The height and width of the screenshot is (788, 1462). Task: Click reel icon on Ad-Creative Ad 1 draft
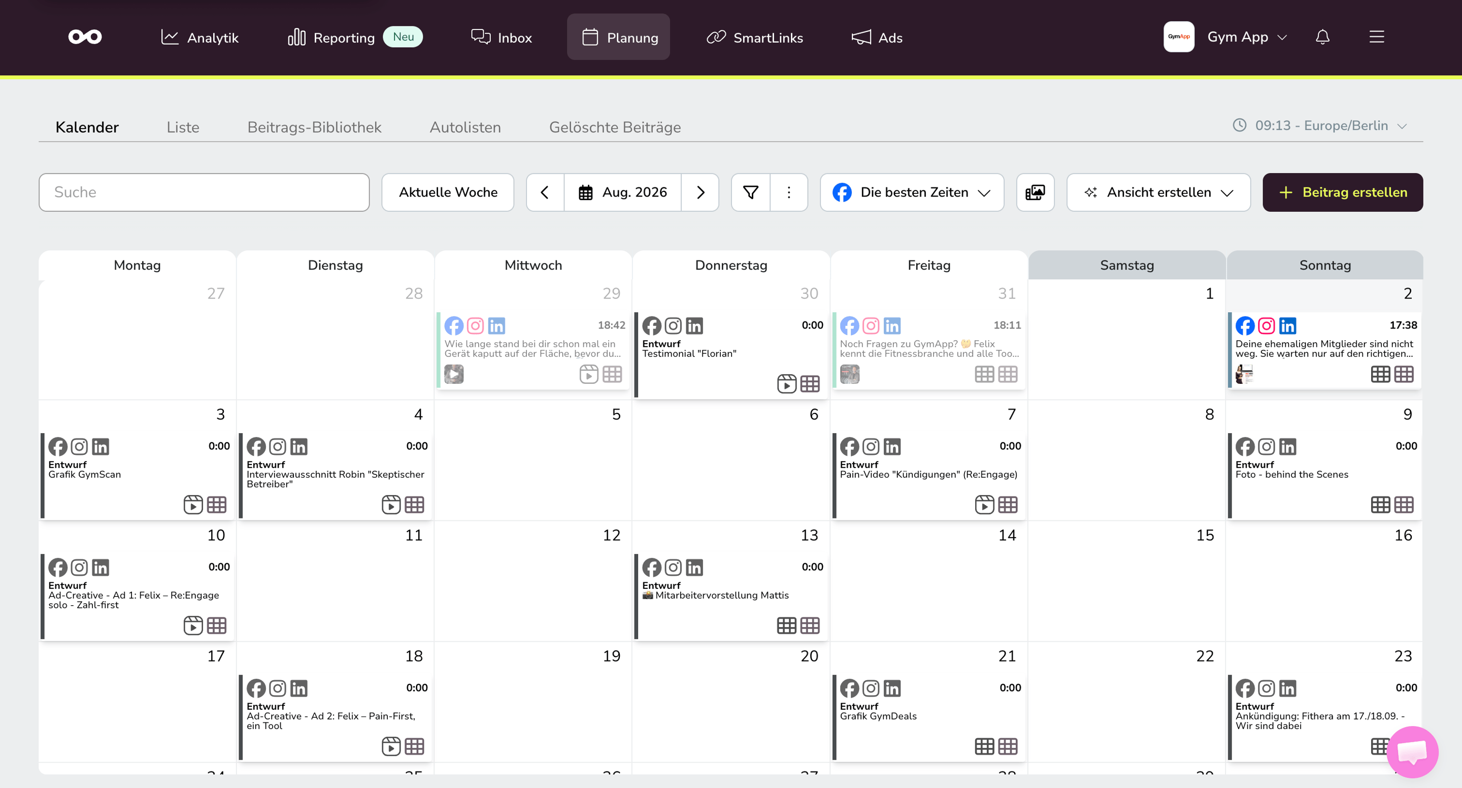(193, 626)
